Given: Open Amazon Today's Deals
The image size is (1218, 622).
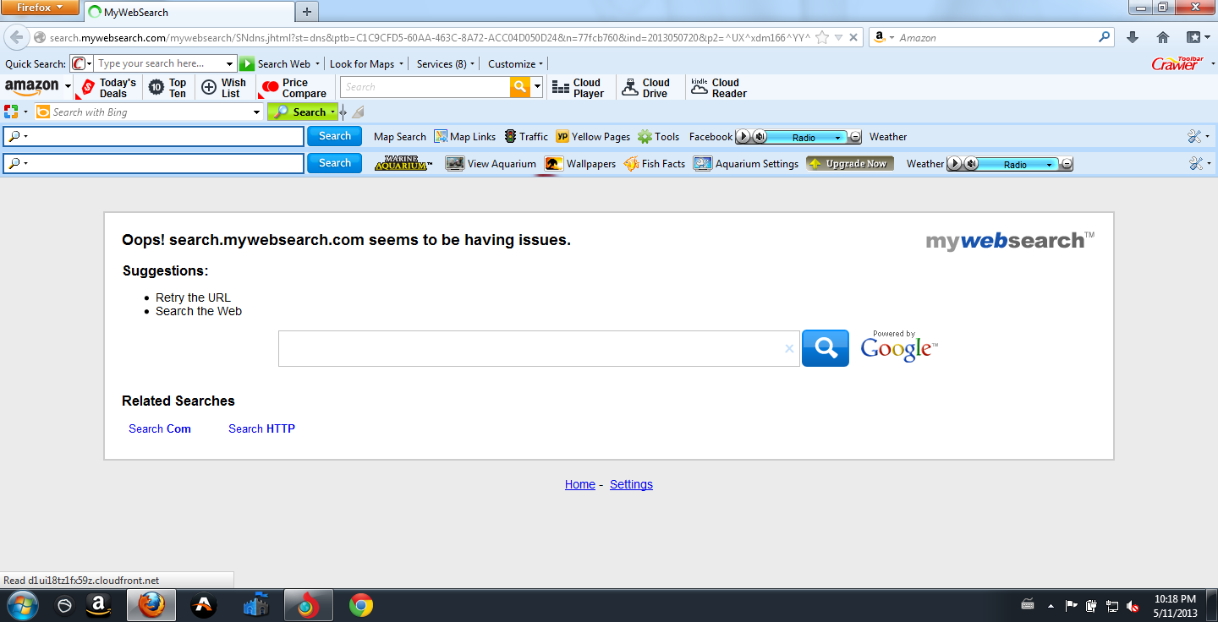Looking at the screenshot, I should (107, 88).
